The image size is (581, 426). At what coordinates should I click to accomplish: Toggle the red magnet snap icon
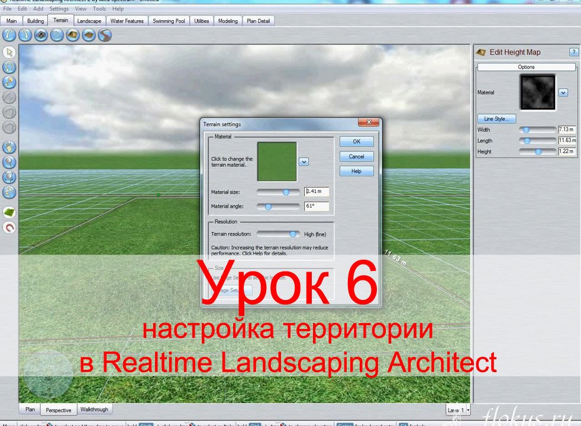click(9, 227)
